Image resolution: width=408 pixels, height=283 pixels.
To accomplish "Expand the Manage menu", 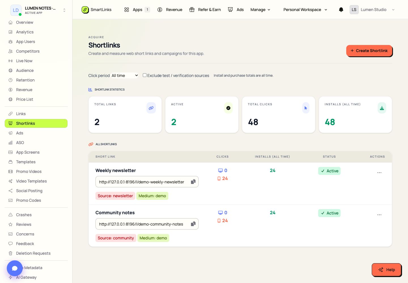I will coord(260,10).
